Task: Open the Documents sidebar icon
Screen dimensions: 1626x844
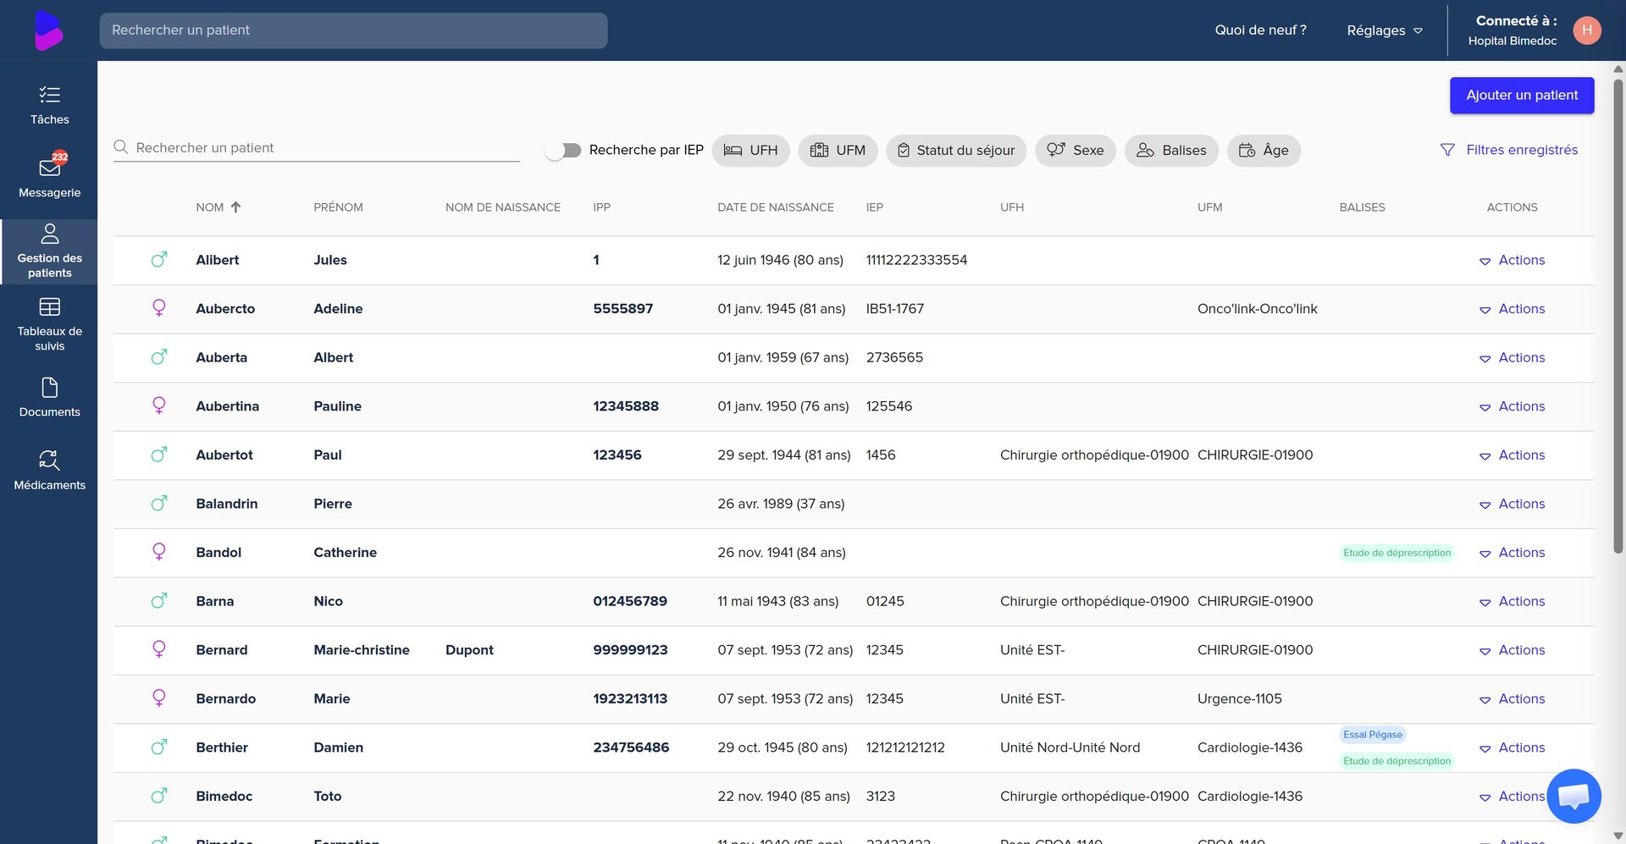Action: pos(50,388)
